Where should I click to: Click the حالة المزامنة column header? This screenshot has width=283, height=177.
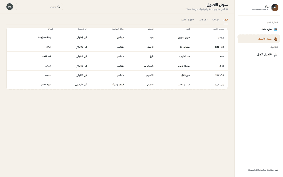(x=118, y=29)
